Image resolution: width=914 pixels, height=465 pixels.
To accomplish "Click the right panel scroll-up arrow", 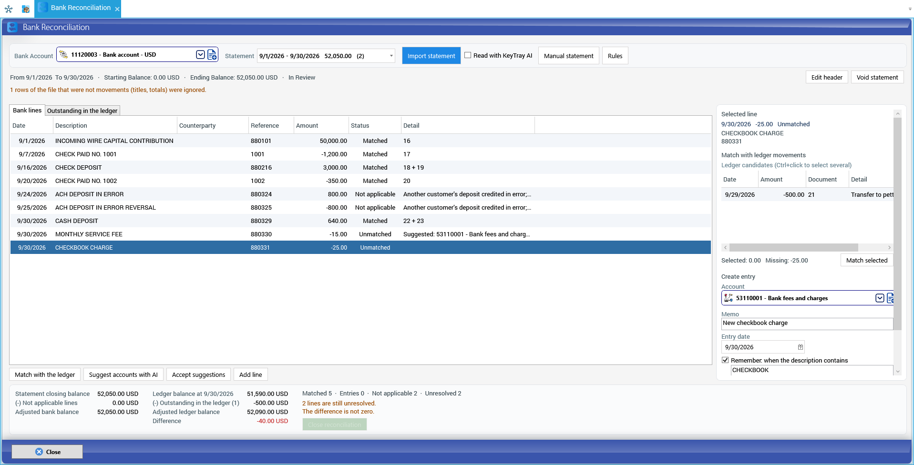I will 898,113.
